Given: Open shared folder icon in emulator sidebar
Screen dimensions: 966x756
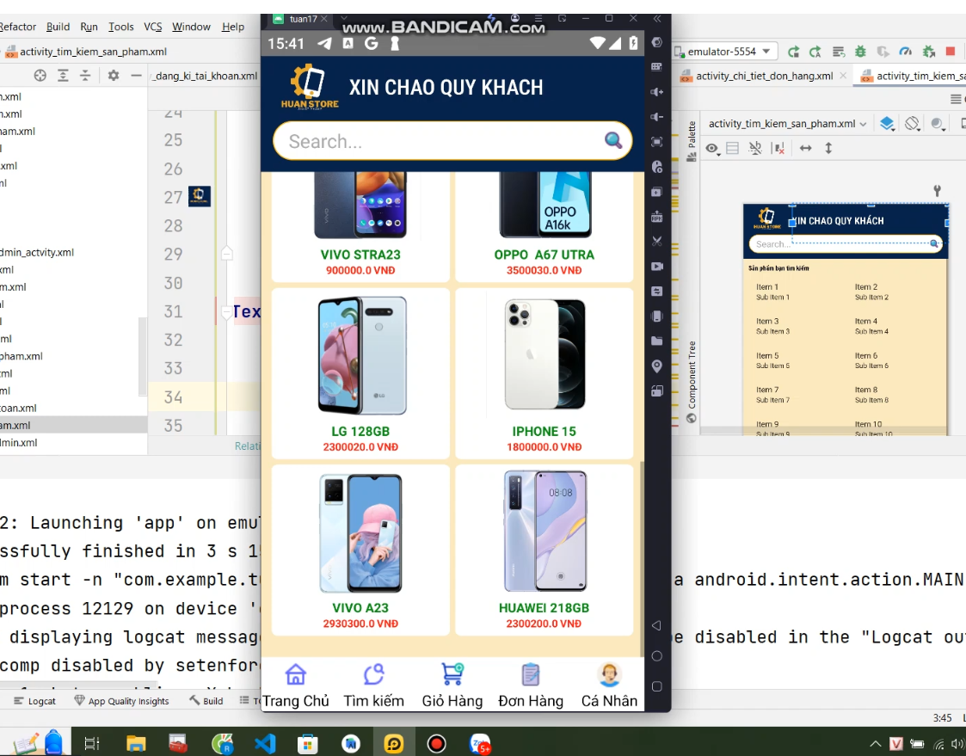Looking at the screenshot, I should tap(657, 341).
